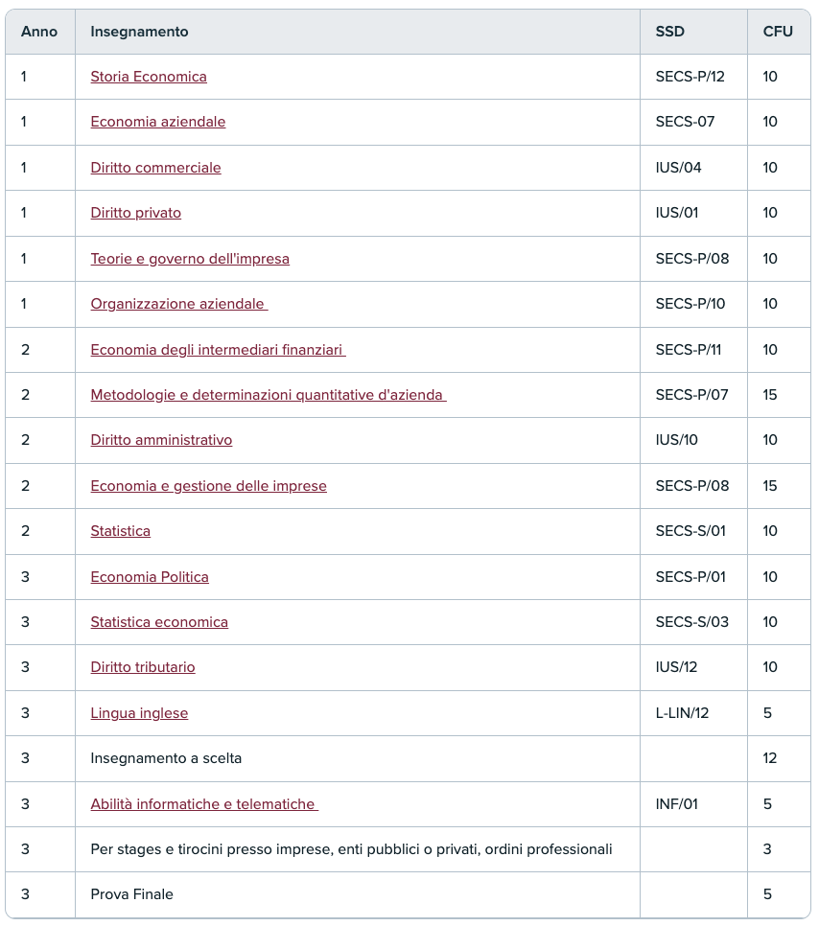Open Teorie e governo dell'impresa link
The width and height of the screenshot is (819, 926).
(x=190, y=259)
